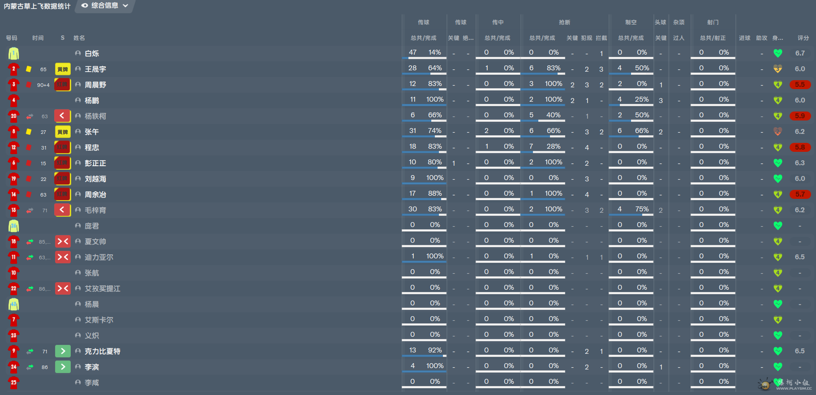816x395 pixels.
Task: Toggle the eye icon beside 综合信息
Action: pyautogui.click(x=85, y=6)
